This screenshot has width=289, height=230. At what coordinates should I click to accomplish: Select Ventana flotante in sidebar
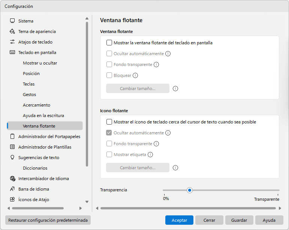click(x=45, y=126)
